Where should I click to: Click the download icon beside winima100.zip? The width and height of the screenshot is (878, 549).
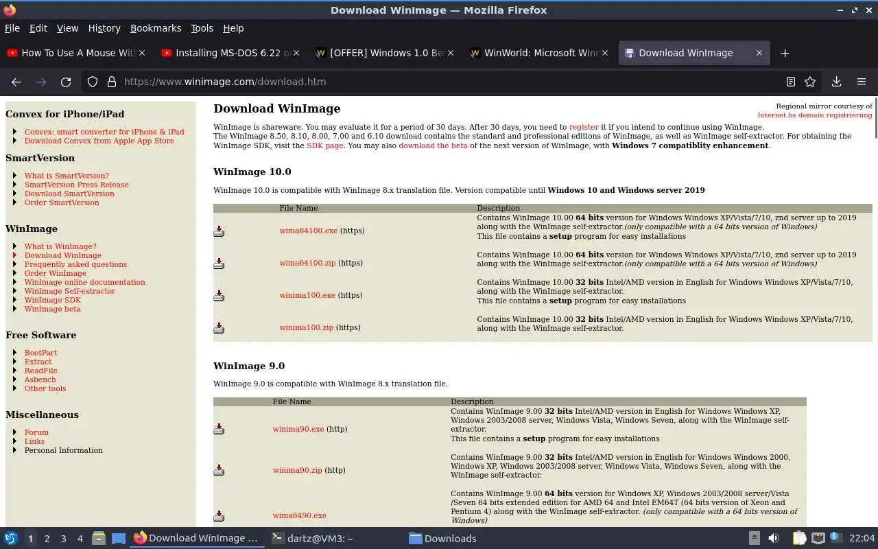coord(219,328)
